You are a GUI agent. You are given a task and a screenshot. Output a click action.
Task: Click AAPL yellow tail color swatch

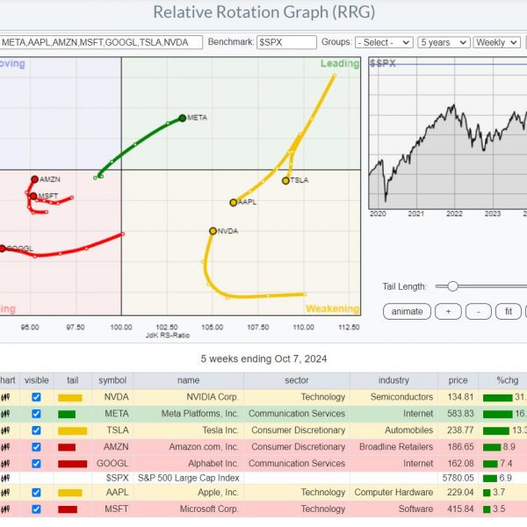[x=70, y=493]
